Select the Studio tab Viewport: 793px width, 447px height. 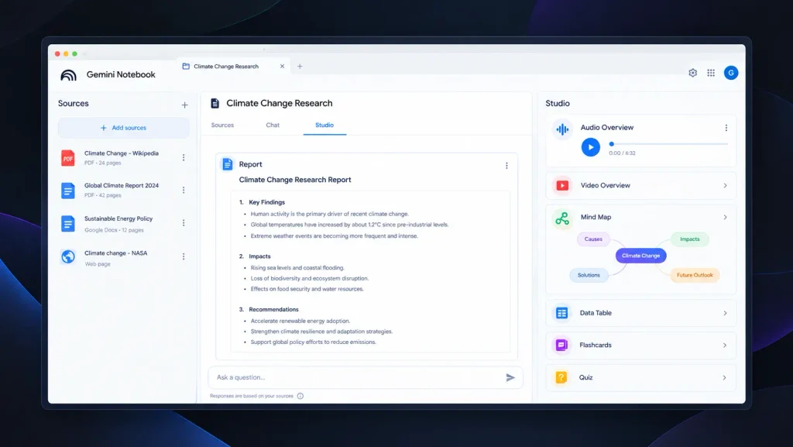tap(324, 125)
